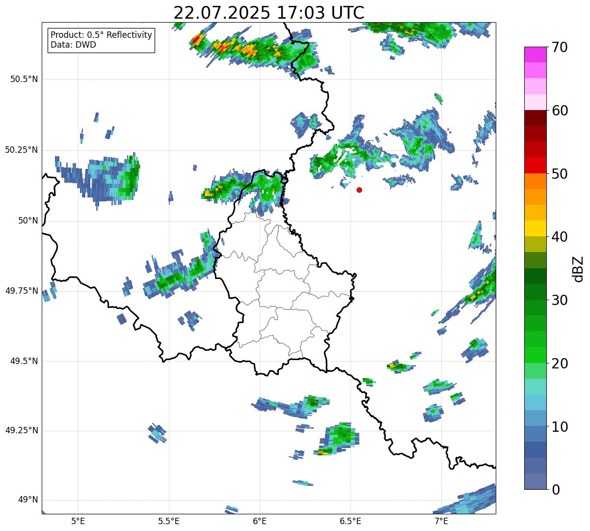Click the colorbar 0 tick label

556,490
